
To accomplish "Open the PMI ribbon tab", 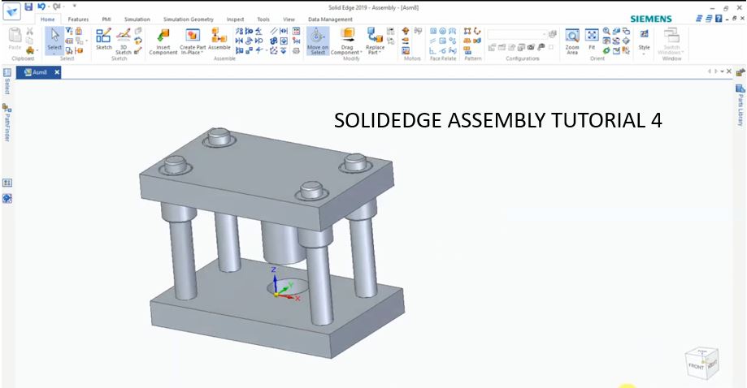I will tap(106, 19).
